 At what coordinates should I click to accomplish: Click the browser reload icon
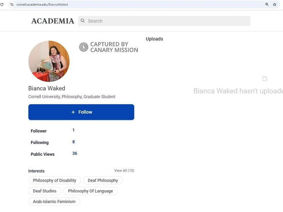click(x=2, y=5)
